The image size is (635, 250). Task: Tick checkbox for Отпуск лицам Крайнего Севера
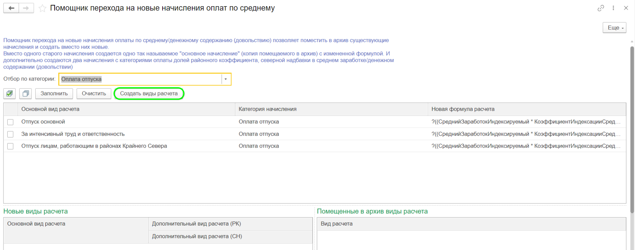[10, 146]
